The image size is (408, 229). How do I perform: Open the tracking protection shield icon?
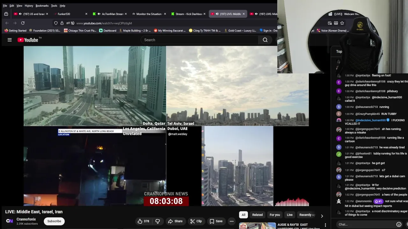pos(56,23)
